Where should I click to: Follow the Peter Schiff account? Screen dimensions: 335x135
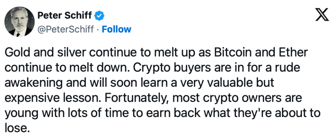pos(116,29)
